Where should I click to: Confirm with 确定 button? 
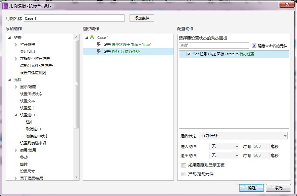pos(251,188)
